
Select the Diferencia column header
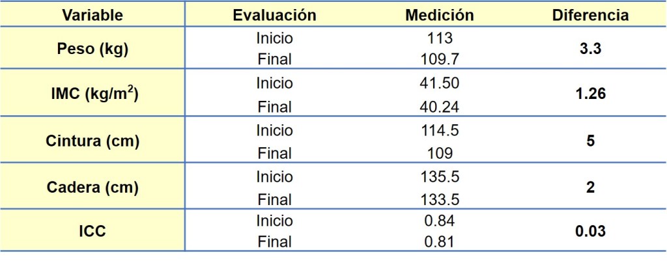coord(590,16)
